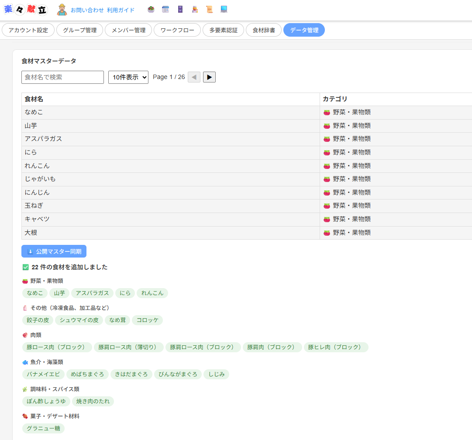Click the 公開マスター同期 button
Viewport: 472px width, 440px height.
click(x=54, y=251)
